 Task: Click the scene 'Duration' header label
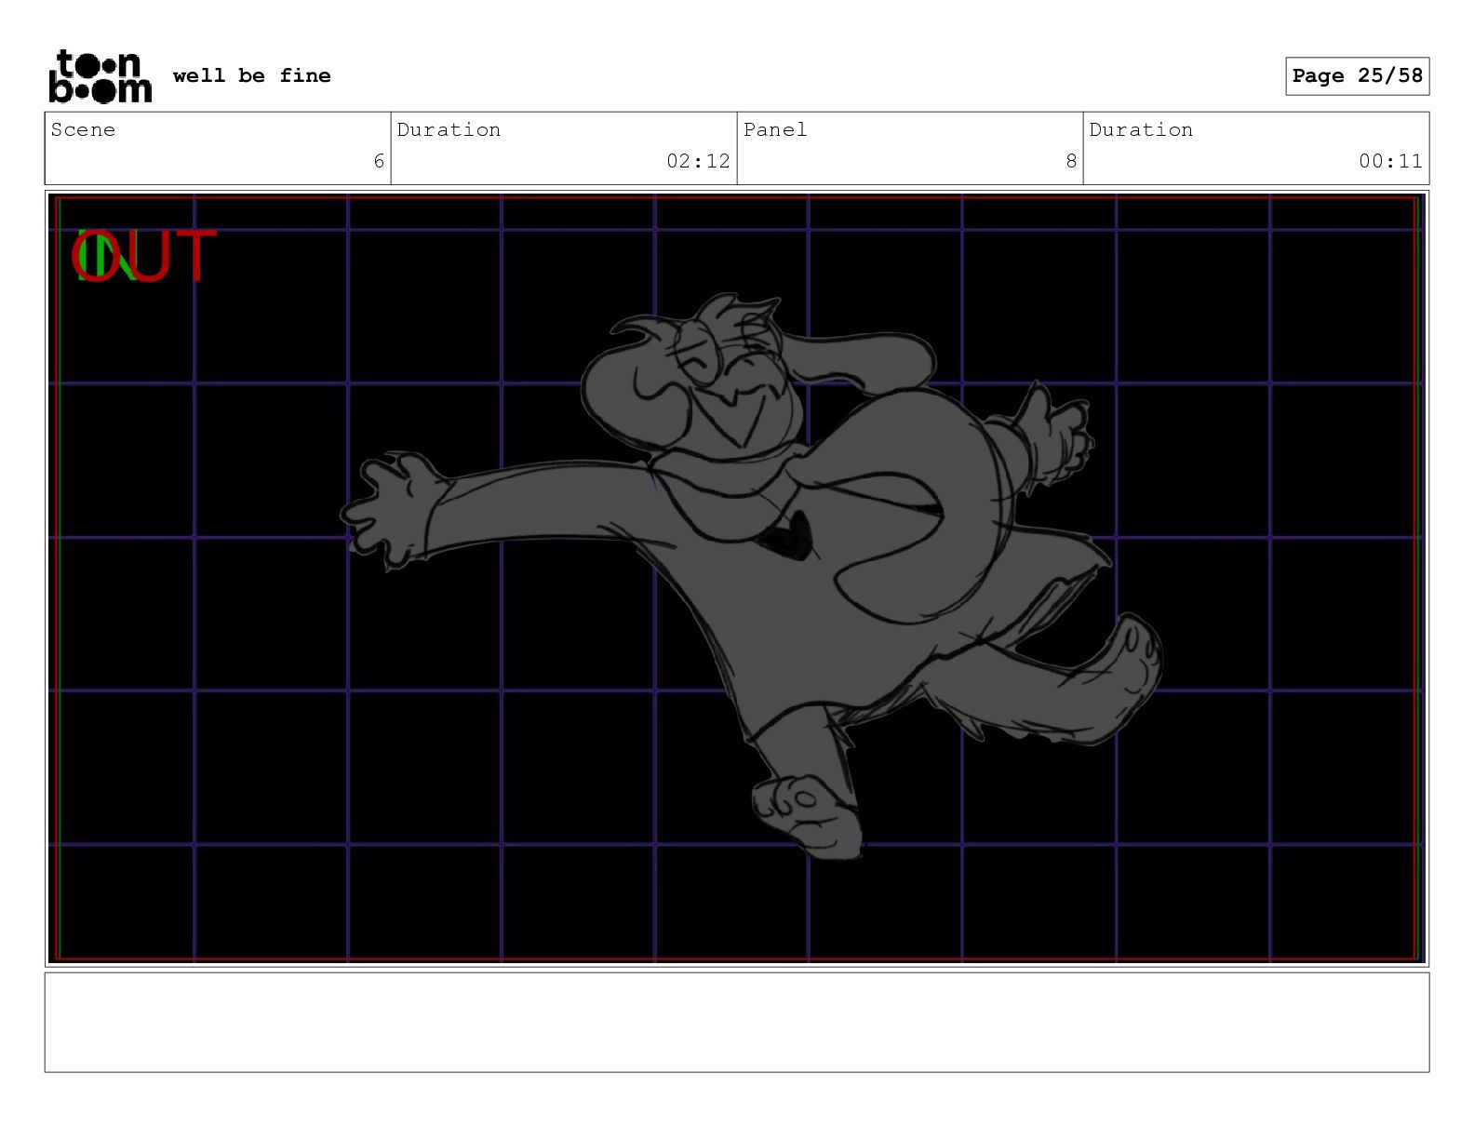pyautogui.click(x=449, y=129)
